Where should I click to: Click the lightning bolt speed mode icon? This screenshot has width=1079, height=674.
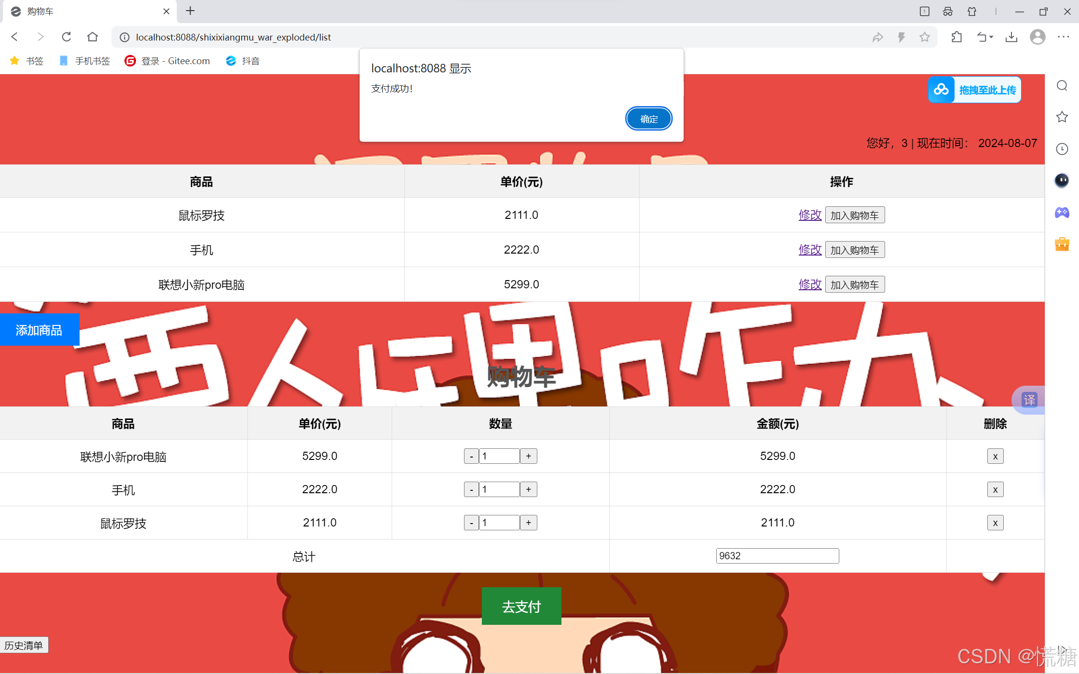point(901,37)
